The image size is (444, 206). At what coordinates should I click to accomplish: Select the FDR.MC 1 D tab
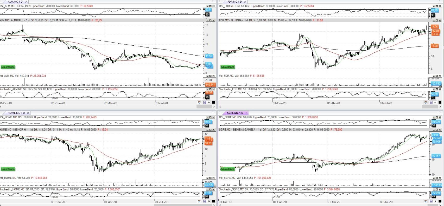click(x=234, y=2)
